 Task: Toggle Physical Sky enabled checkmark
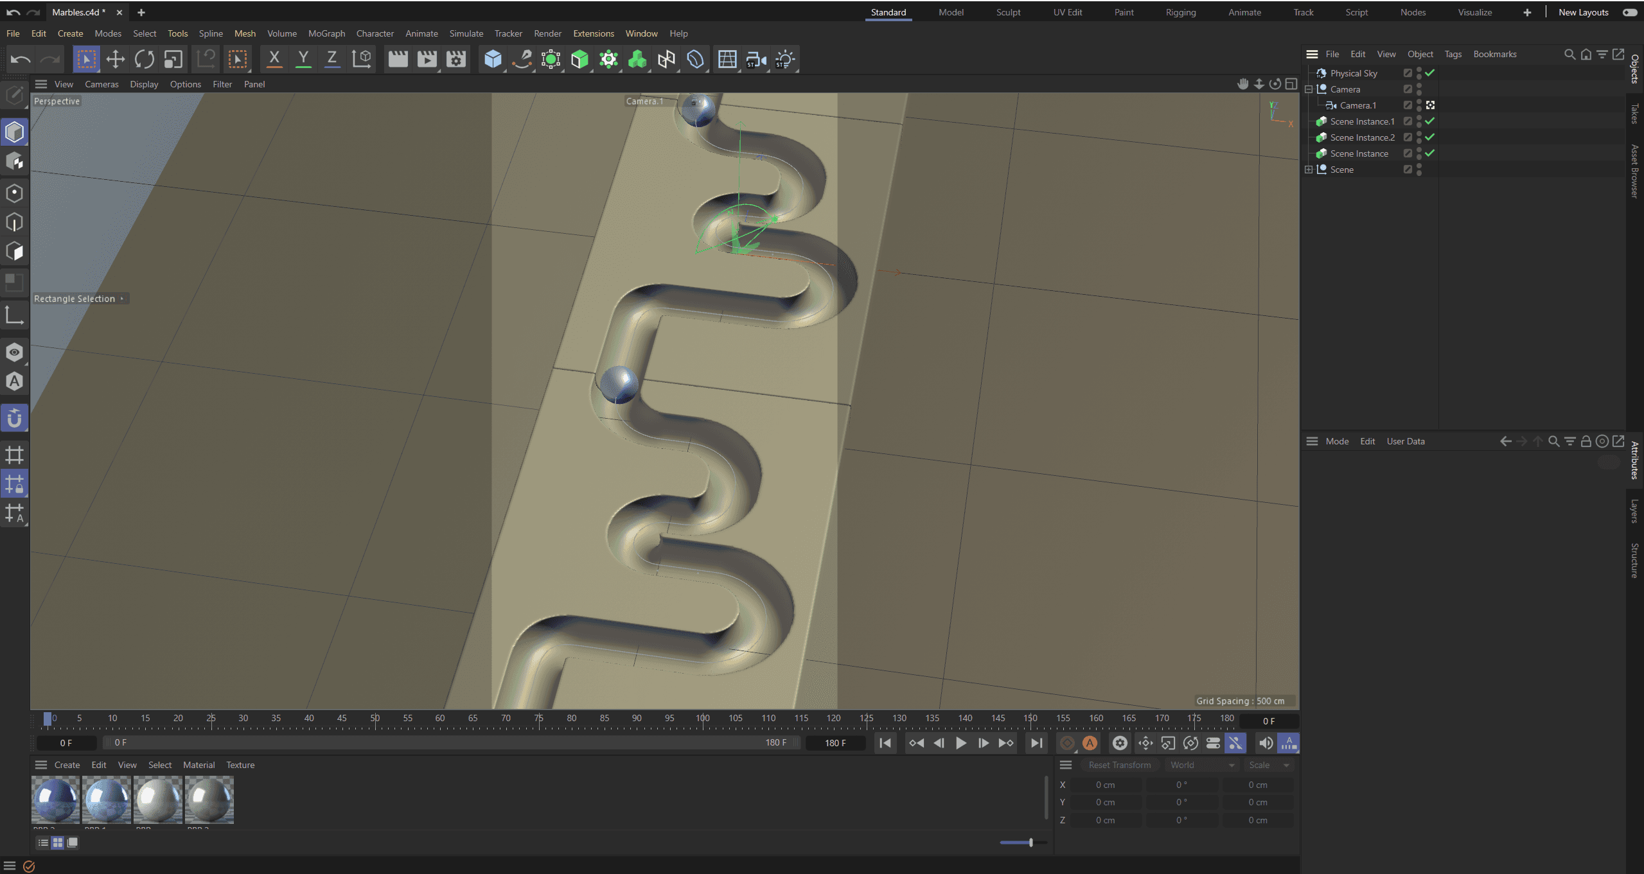click(1429, 73)
